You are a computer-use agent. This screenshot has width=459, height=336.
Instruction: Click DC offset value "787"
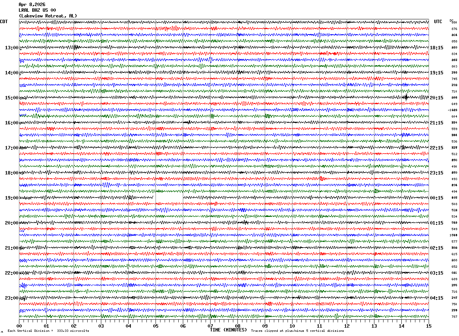tap(454, 317)
